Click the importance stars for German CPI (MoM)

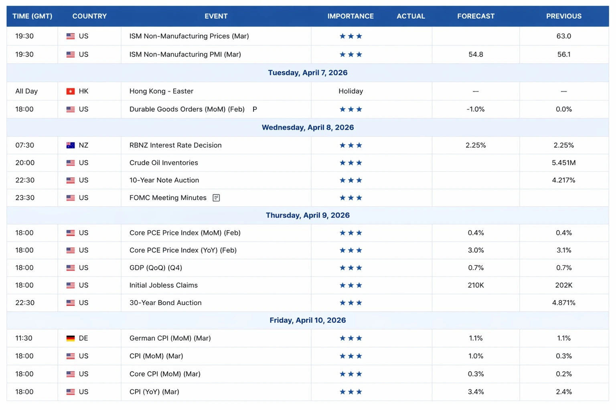[351, 338]
